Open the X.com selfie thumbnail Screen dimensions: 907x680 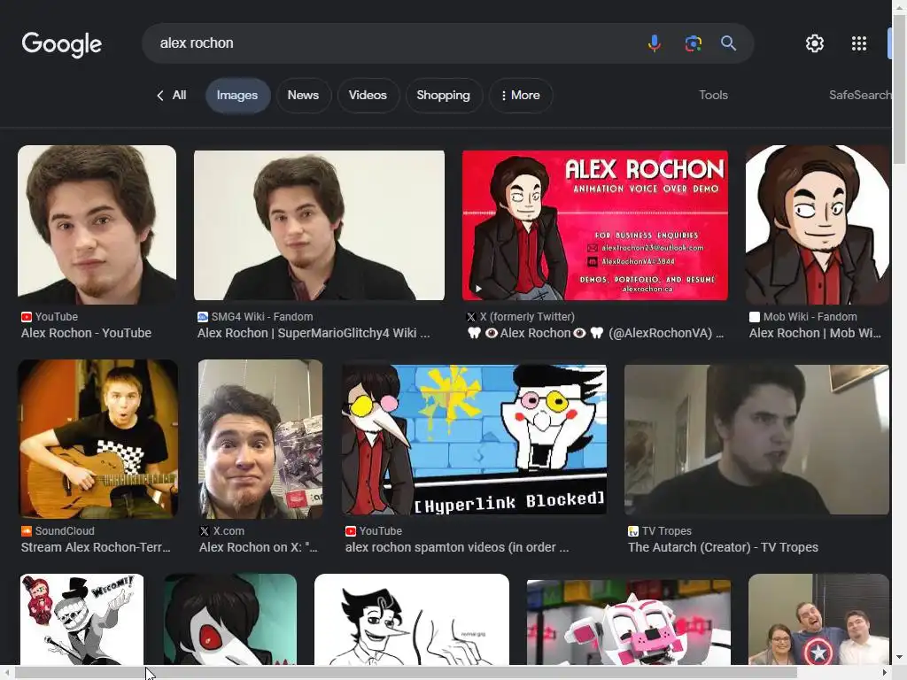pos(260,439)
